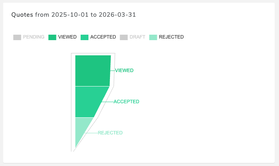Hide the VIEWED series via legend swatch
The width and height of the screenshot is (279, 166).
pyautogui.click(x=52, y=37)
